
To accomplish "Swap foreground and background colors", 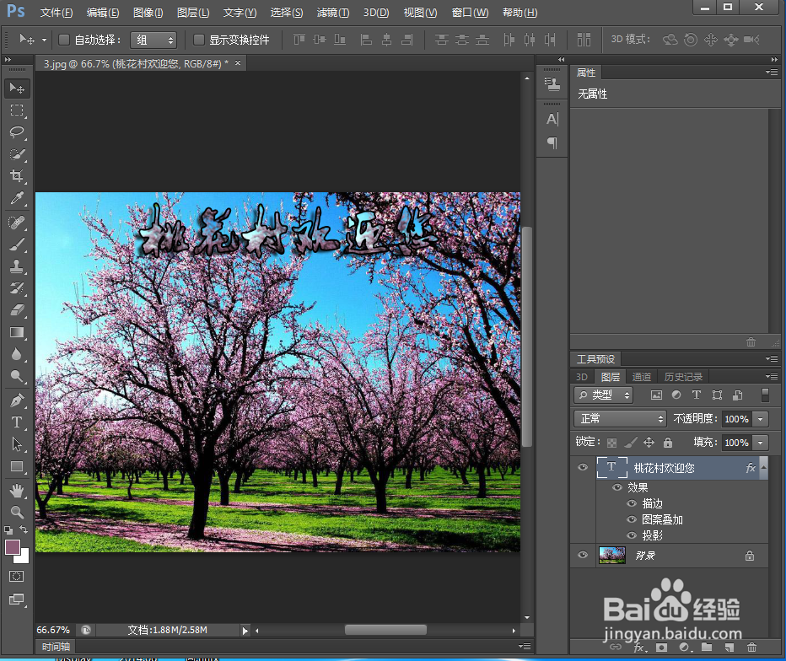I will tap(24, 529).
